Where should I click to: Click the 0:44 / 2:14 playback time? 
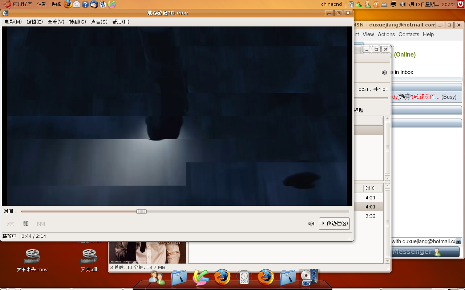(x=34, y=236)
